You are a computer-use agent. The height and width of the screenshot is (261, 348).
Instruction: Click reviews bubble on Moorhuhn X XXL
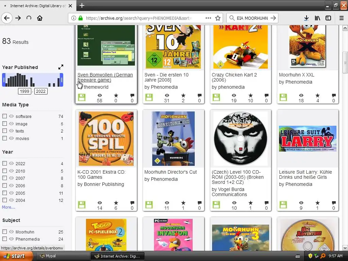tap(334, 95)
